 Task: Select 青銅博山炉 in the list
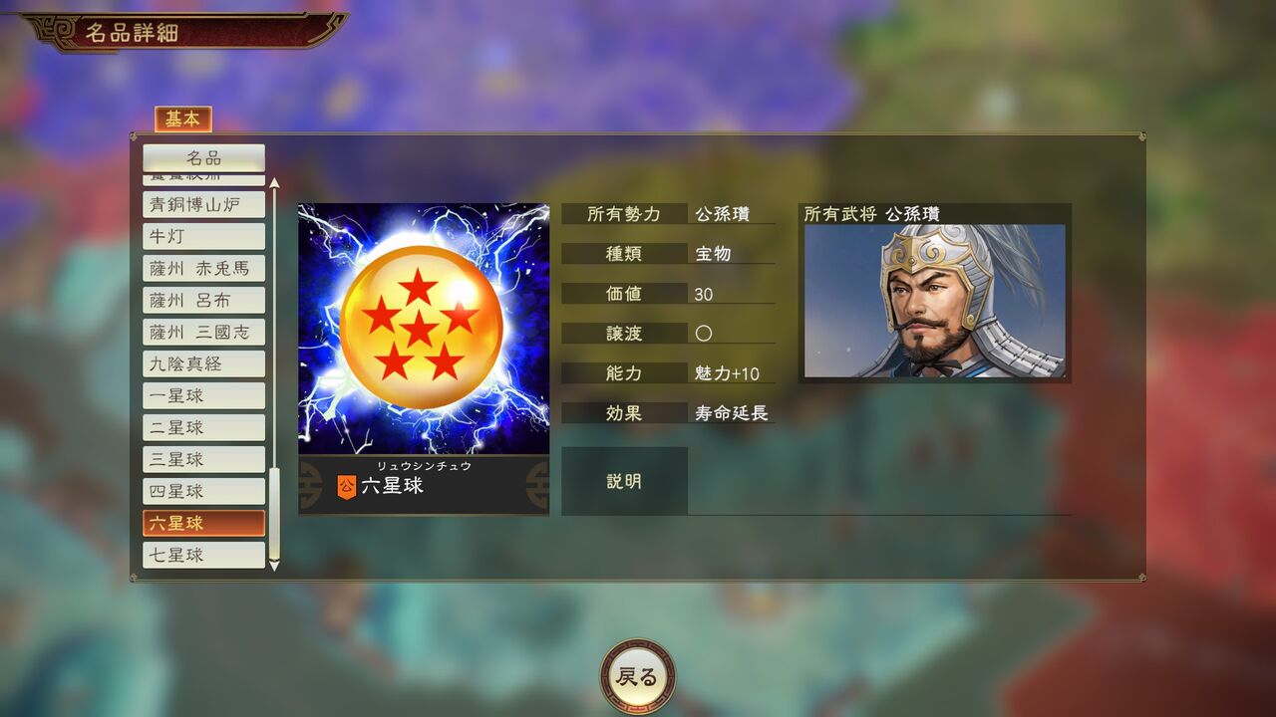click(203, 204)
